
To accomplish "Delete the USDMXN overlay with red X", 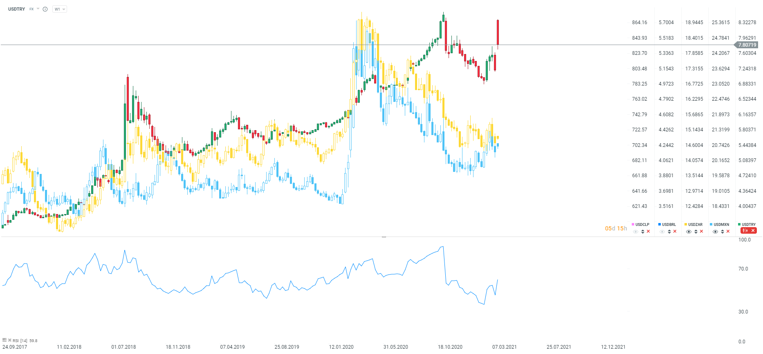I will [728, 232].
